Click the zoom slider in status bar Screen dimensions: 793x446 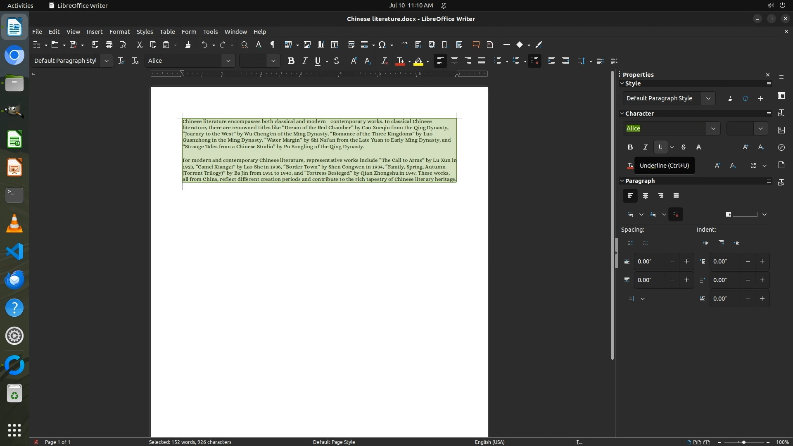pyautogui.click(x=743, y=442)
